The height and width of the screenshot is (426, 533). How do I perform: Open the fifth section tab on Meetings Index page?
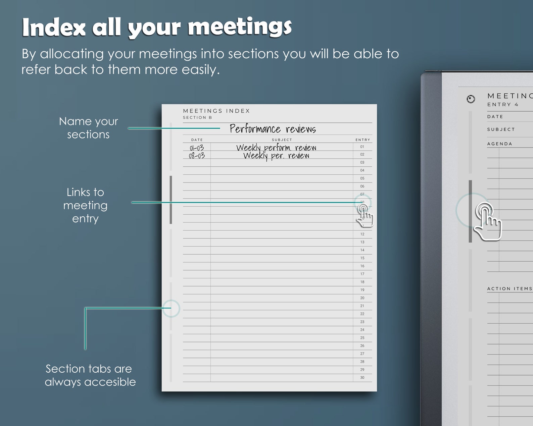click(x=171, y=358)
